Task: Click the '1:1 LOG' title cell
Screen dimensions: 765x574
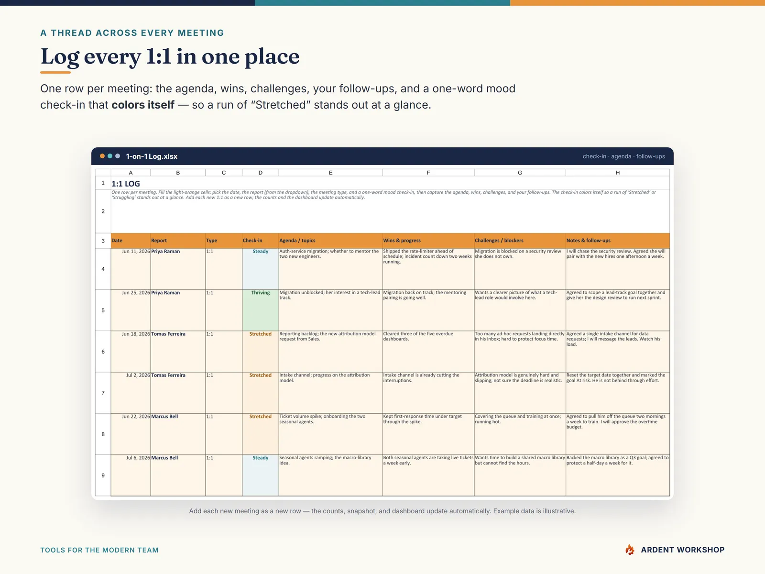Action: [390, 183]
